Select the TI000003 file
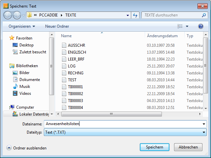This screenshot has width=211, height=158. [x=75, y=101]
